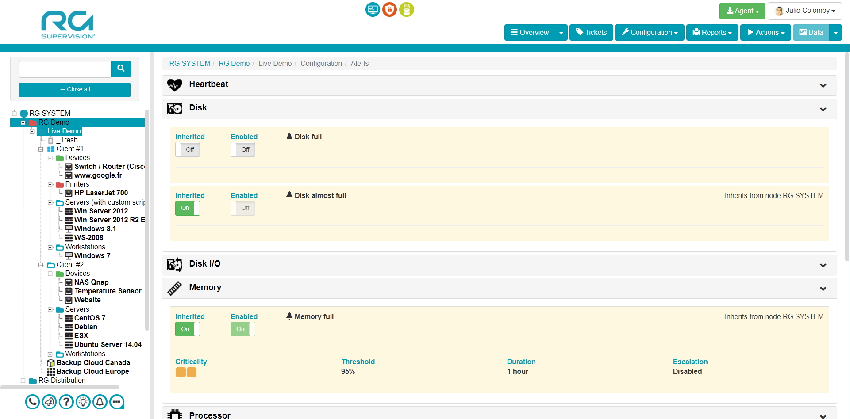Collapse the Heartbeat section
Screen dimensions: 850x419
click(823, 85)
